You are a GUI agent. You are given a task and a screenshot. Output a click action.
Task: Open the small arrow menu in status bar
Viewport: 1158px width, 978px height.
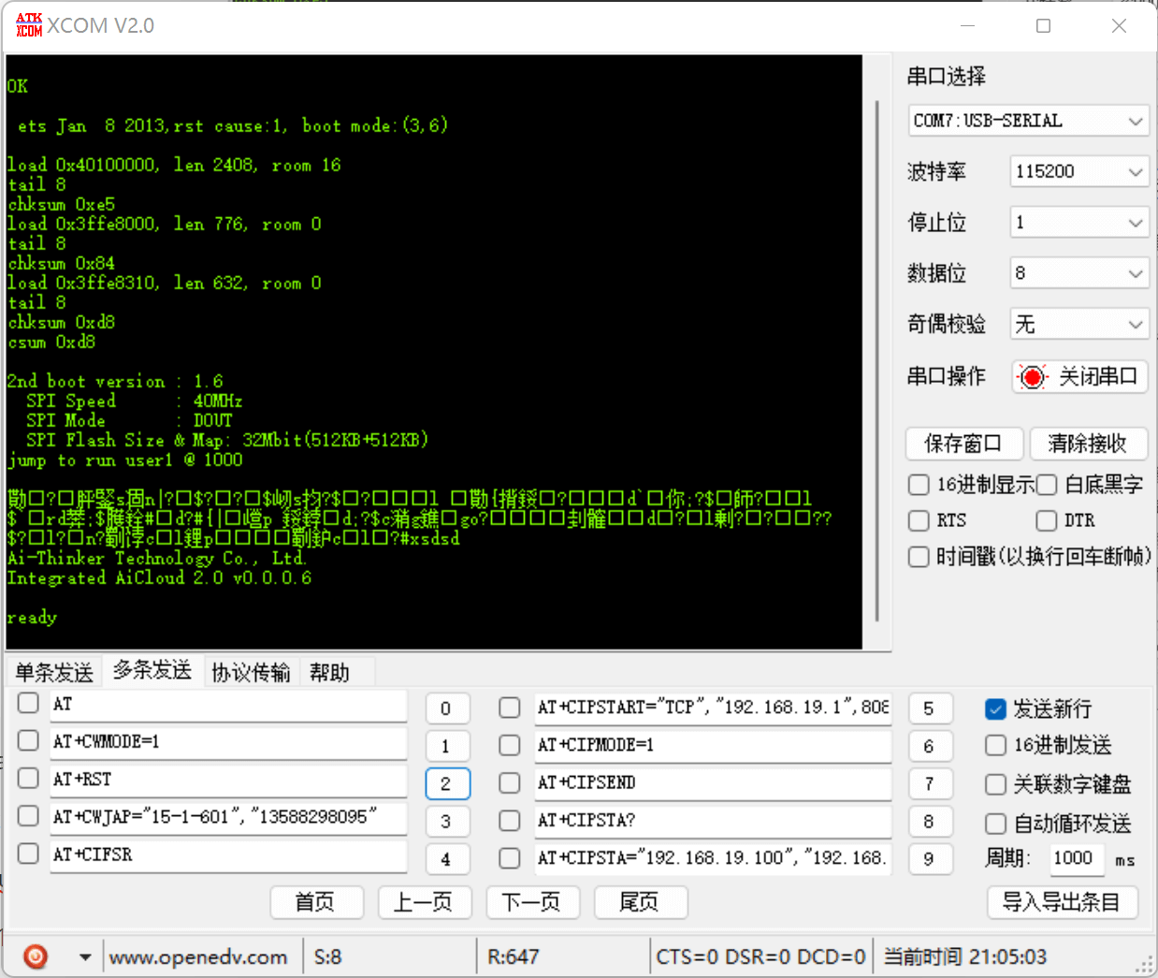click(85, 956)
